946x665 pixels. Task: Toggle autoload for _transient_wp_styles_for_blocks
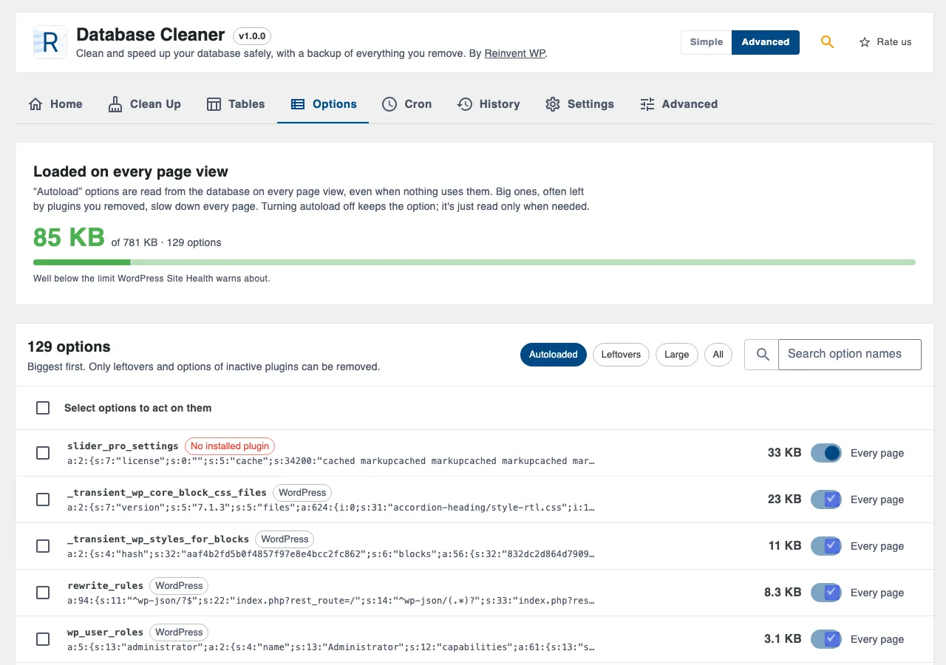(x=826, y=546)
